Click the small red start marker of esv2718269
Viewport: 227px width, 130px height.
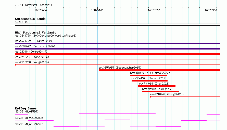[150, 97]
